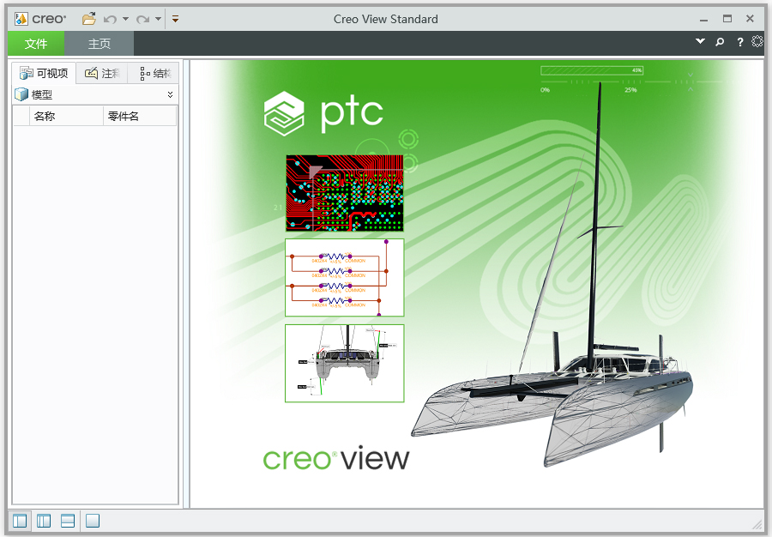Click the redo arrow icon
772x537 pixels.
coord(142,19)
